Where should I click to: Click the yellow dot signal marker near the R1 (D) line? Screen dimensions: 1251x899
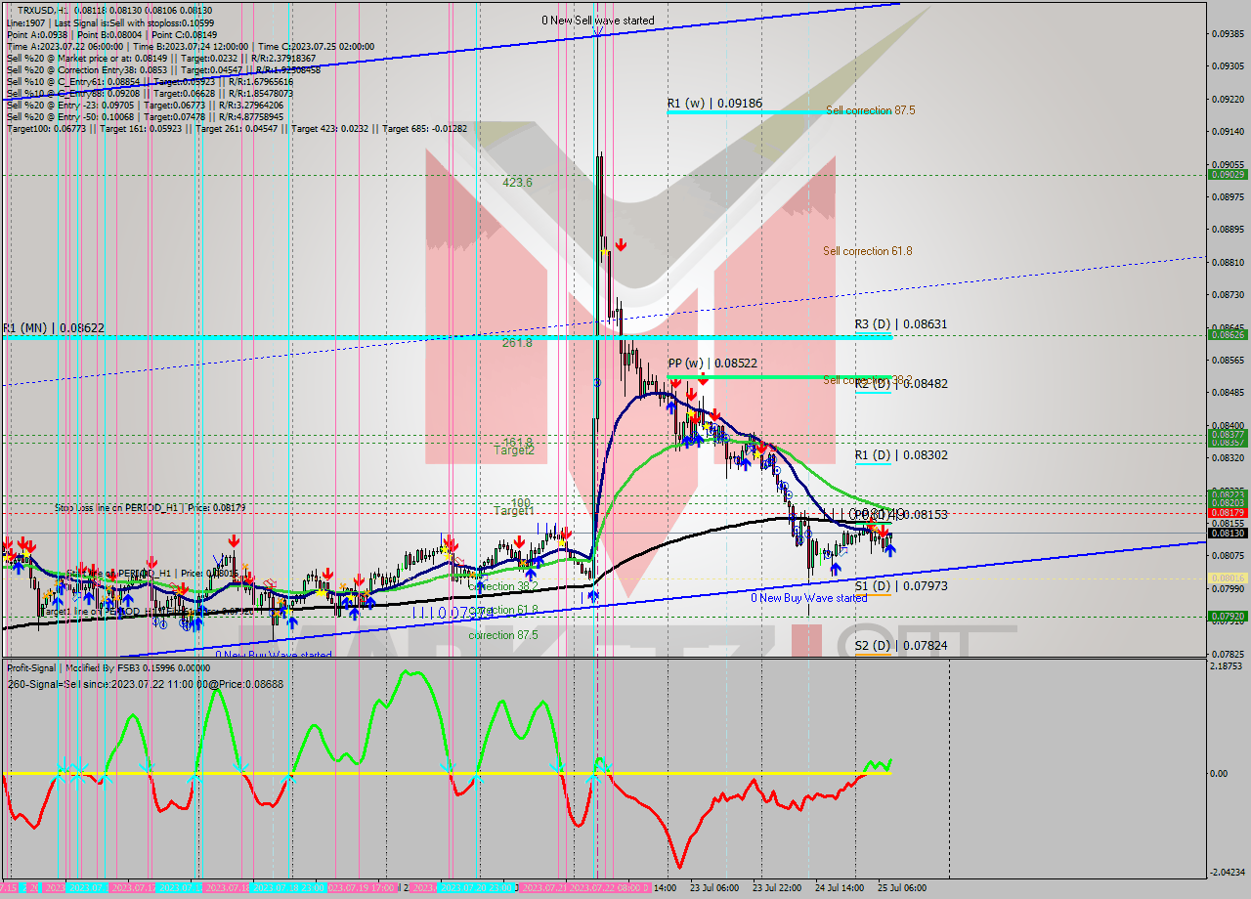pos(757,454)
